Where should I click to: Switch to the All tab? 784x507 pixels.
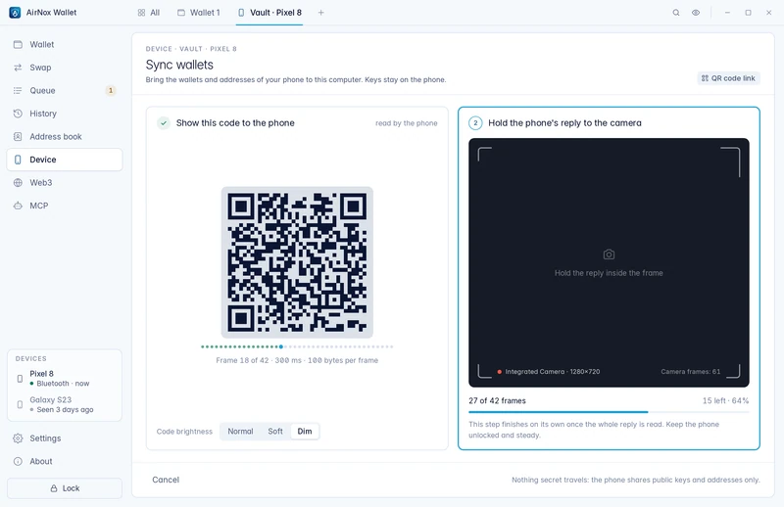click(x=149, y=13)
